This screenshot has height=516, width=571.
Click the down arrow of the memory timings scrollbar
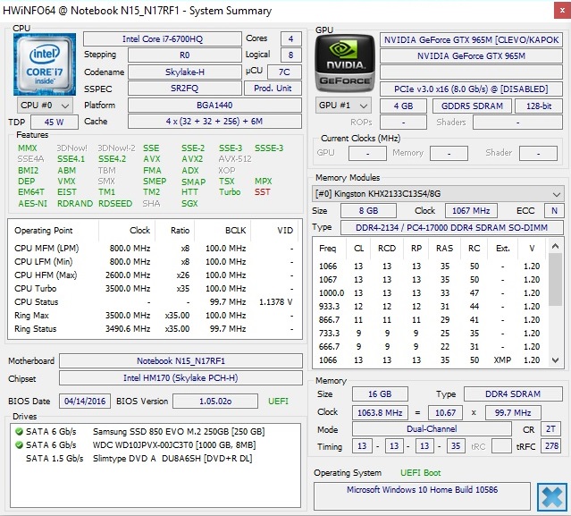coord(555,360)
